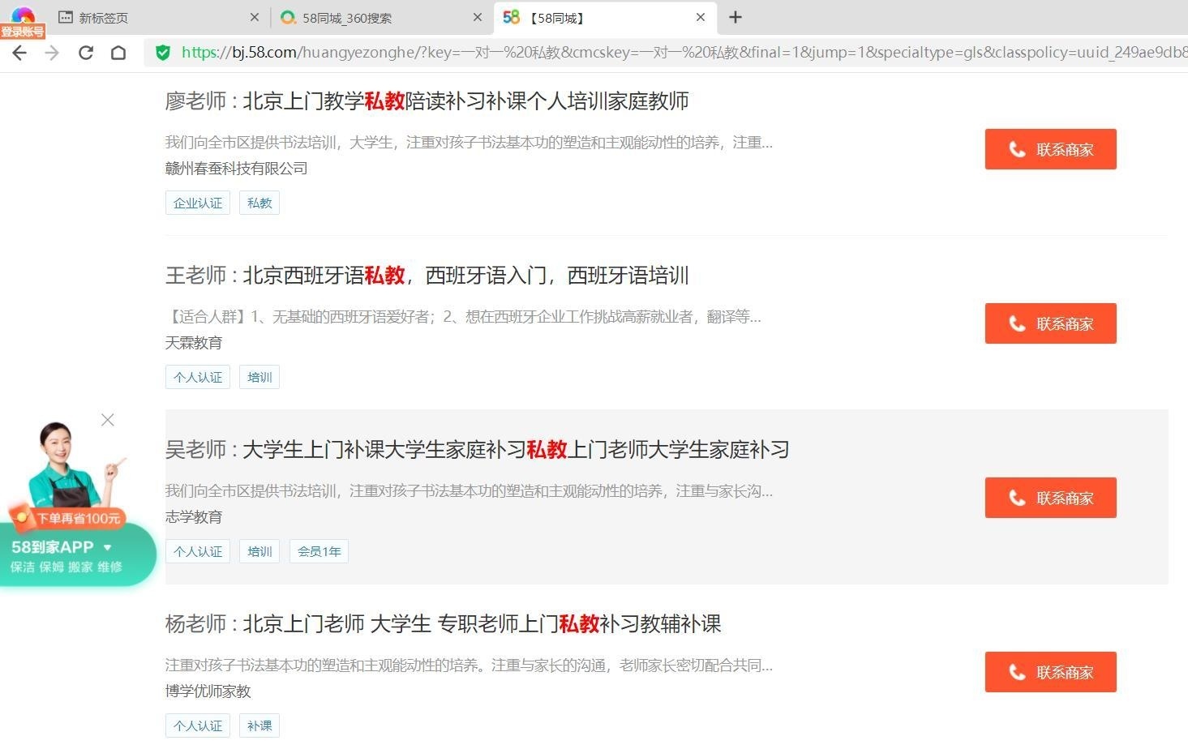Click the green security shield icon
The image size is (1188, 749).
(x=163, y=53)
